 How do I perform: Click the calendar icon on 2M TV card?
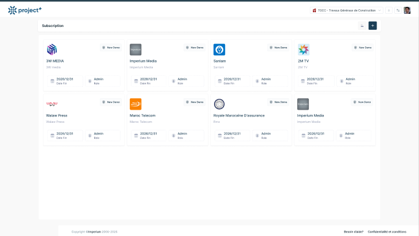pos(302,81)
